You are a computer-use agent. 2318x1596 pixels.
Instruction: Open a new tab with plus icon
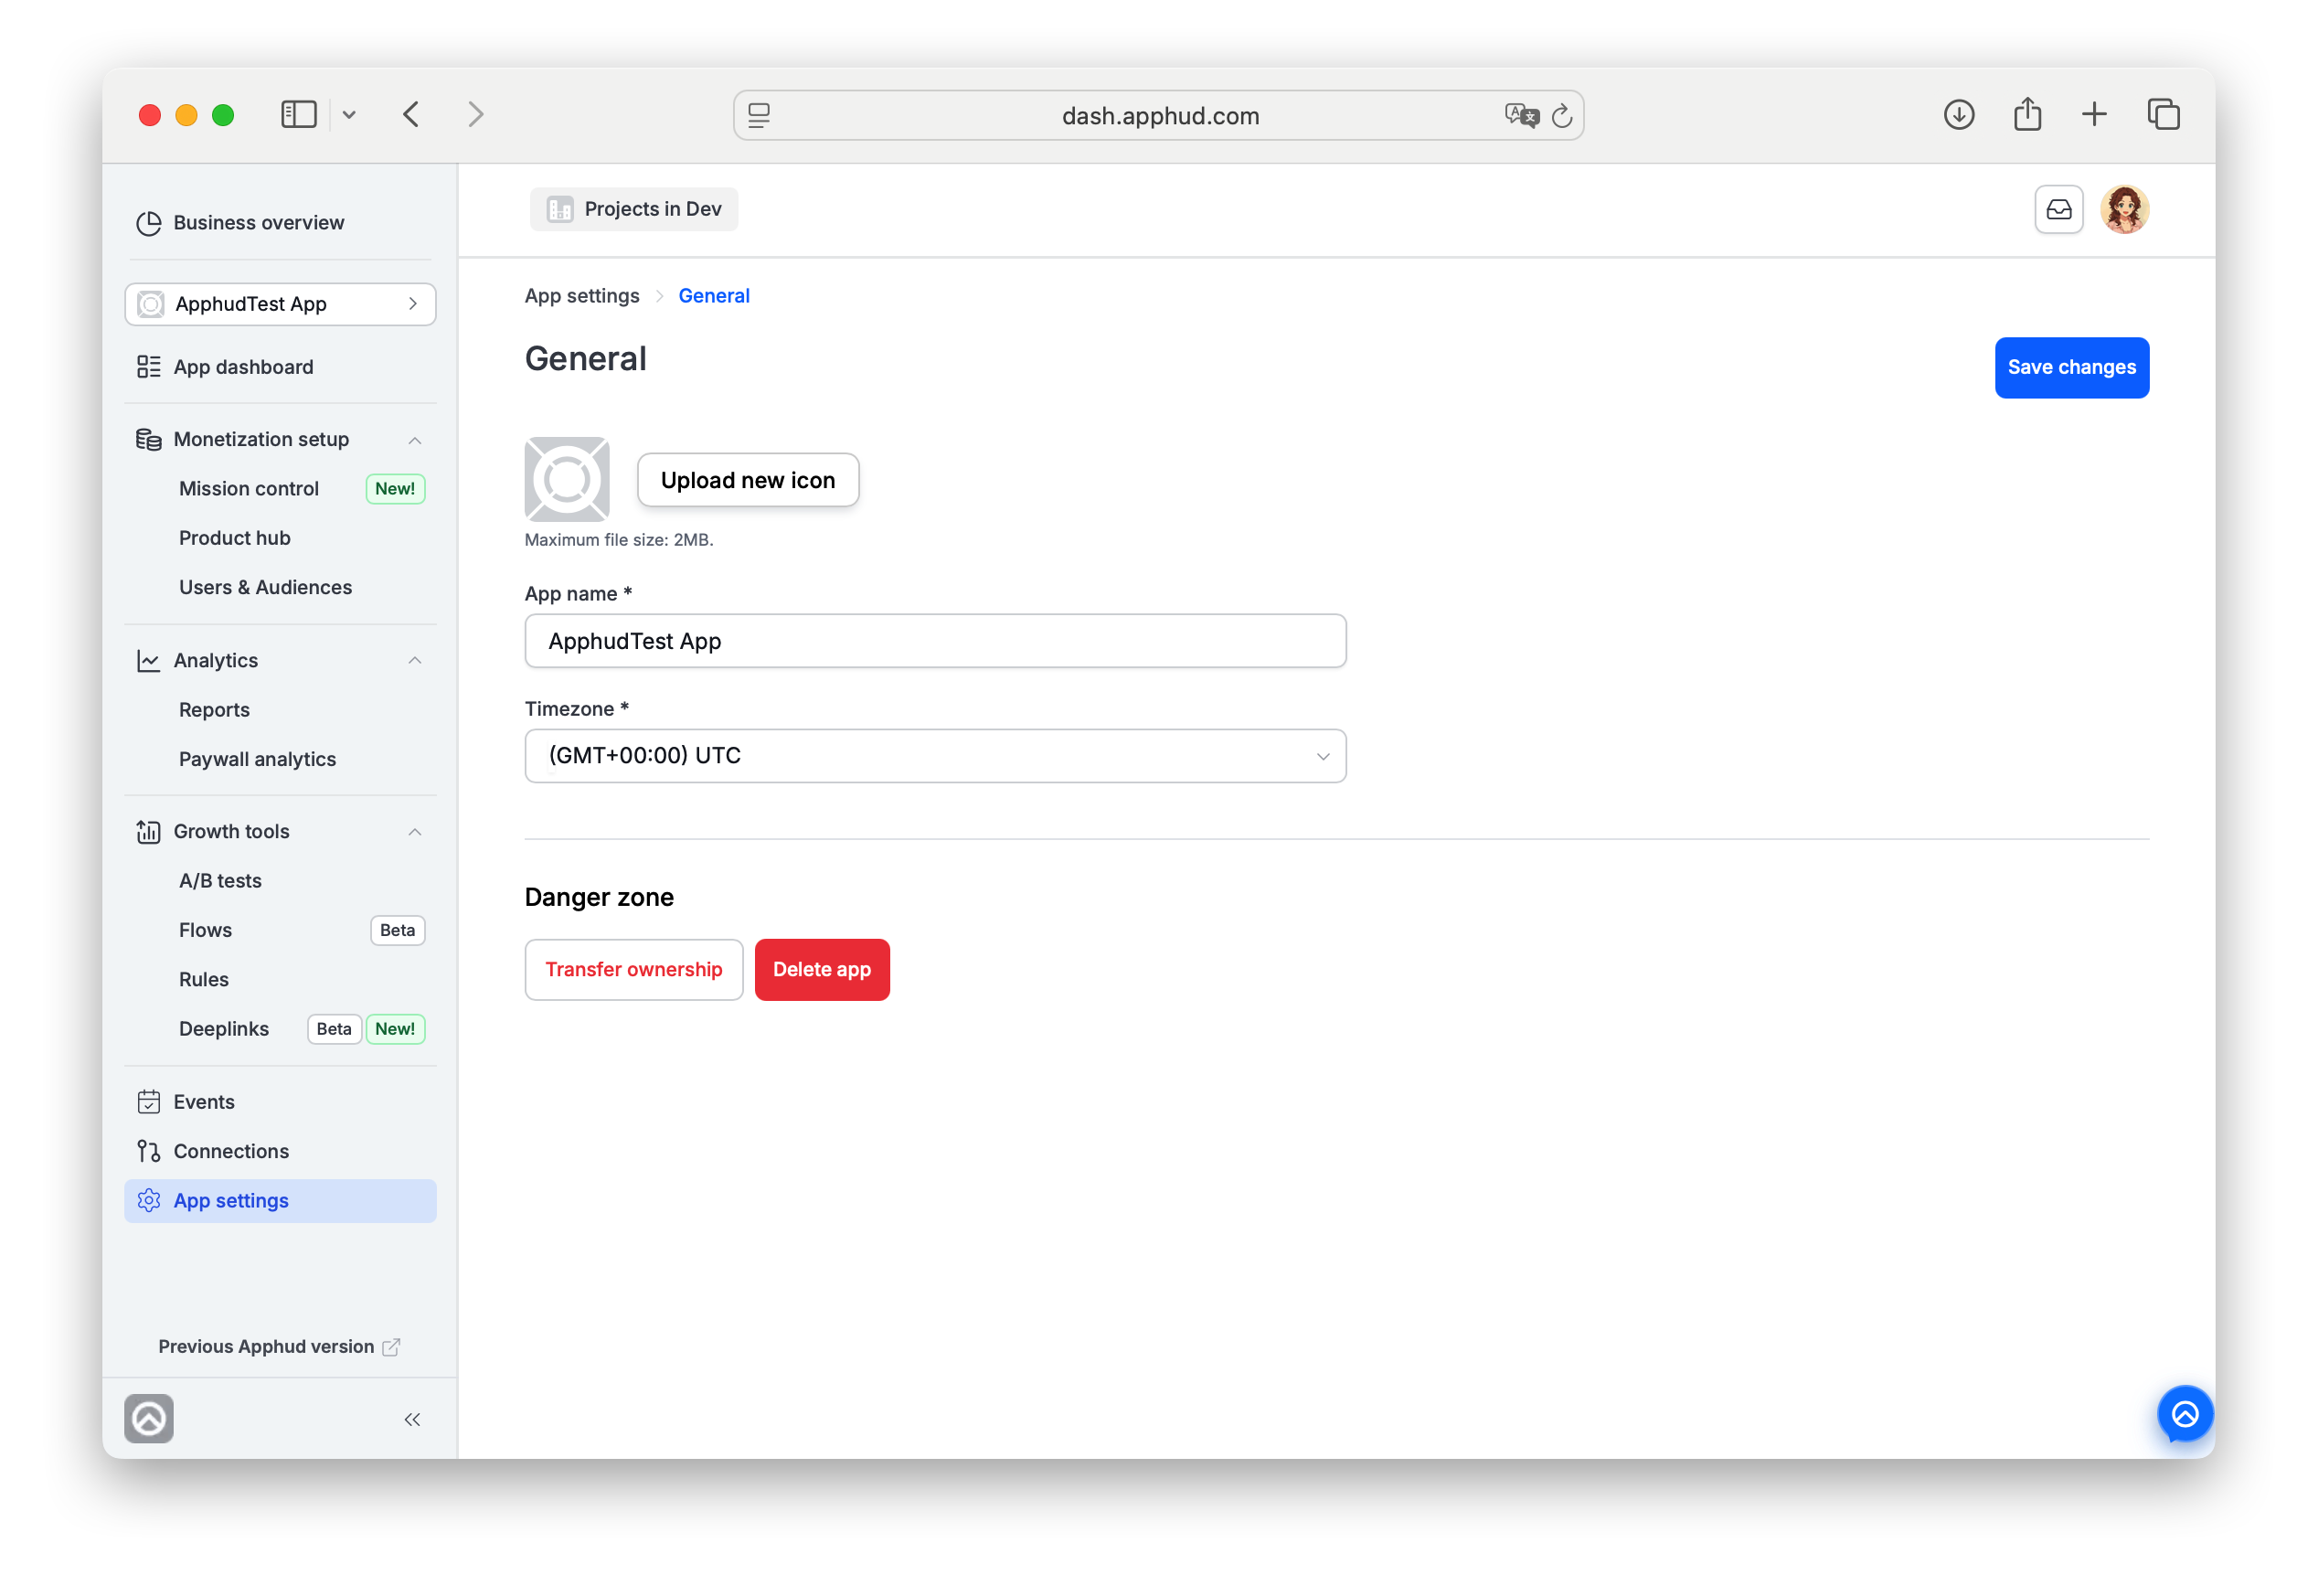[x=2094, y=115]
